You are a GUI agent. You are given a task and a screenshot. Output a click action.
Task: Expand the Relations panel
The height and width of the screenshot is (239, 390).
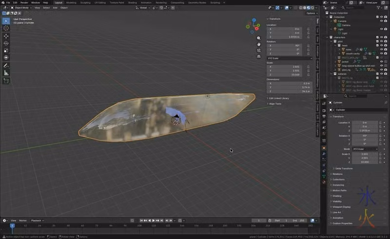tap(337, 174)
